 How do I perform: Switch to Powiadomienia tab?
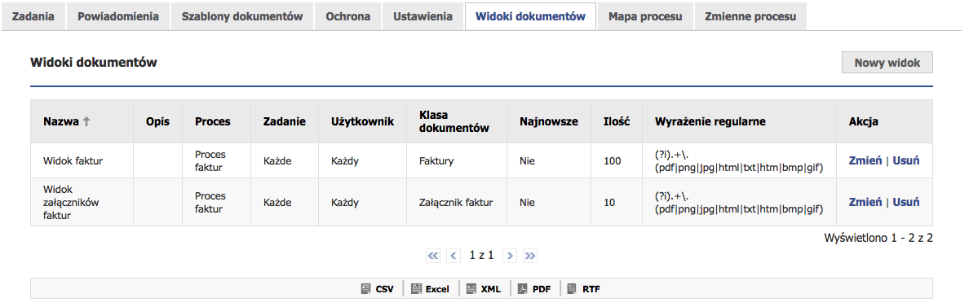117,16
